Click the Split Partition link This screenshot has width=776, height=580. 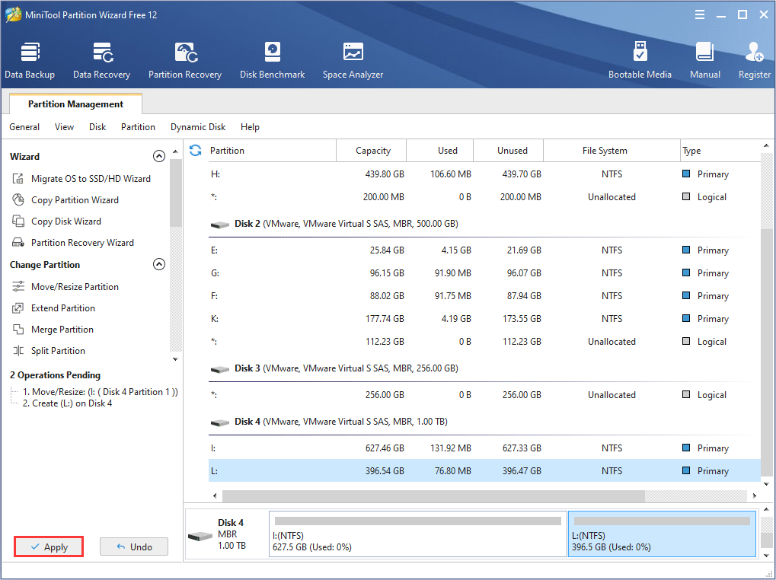[58, 351]
